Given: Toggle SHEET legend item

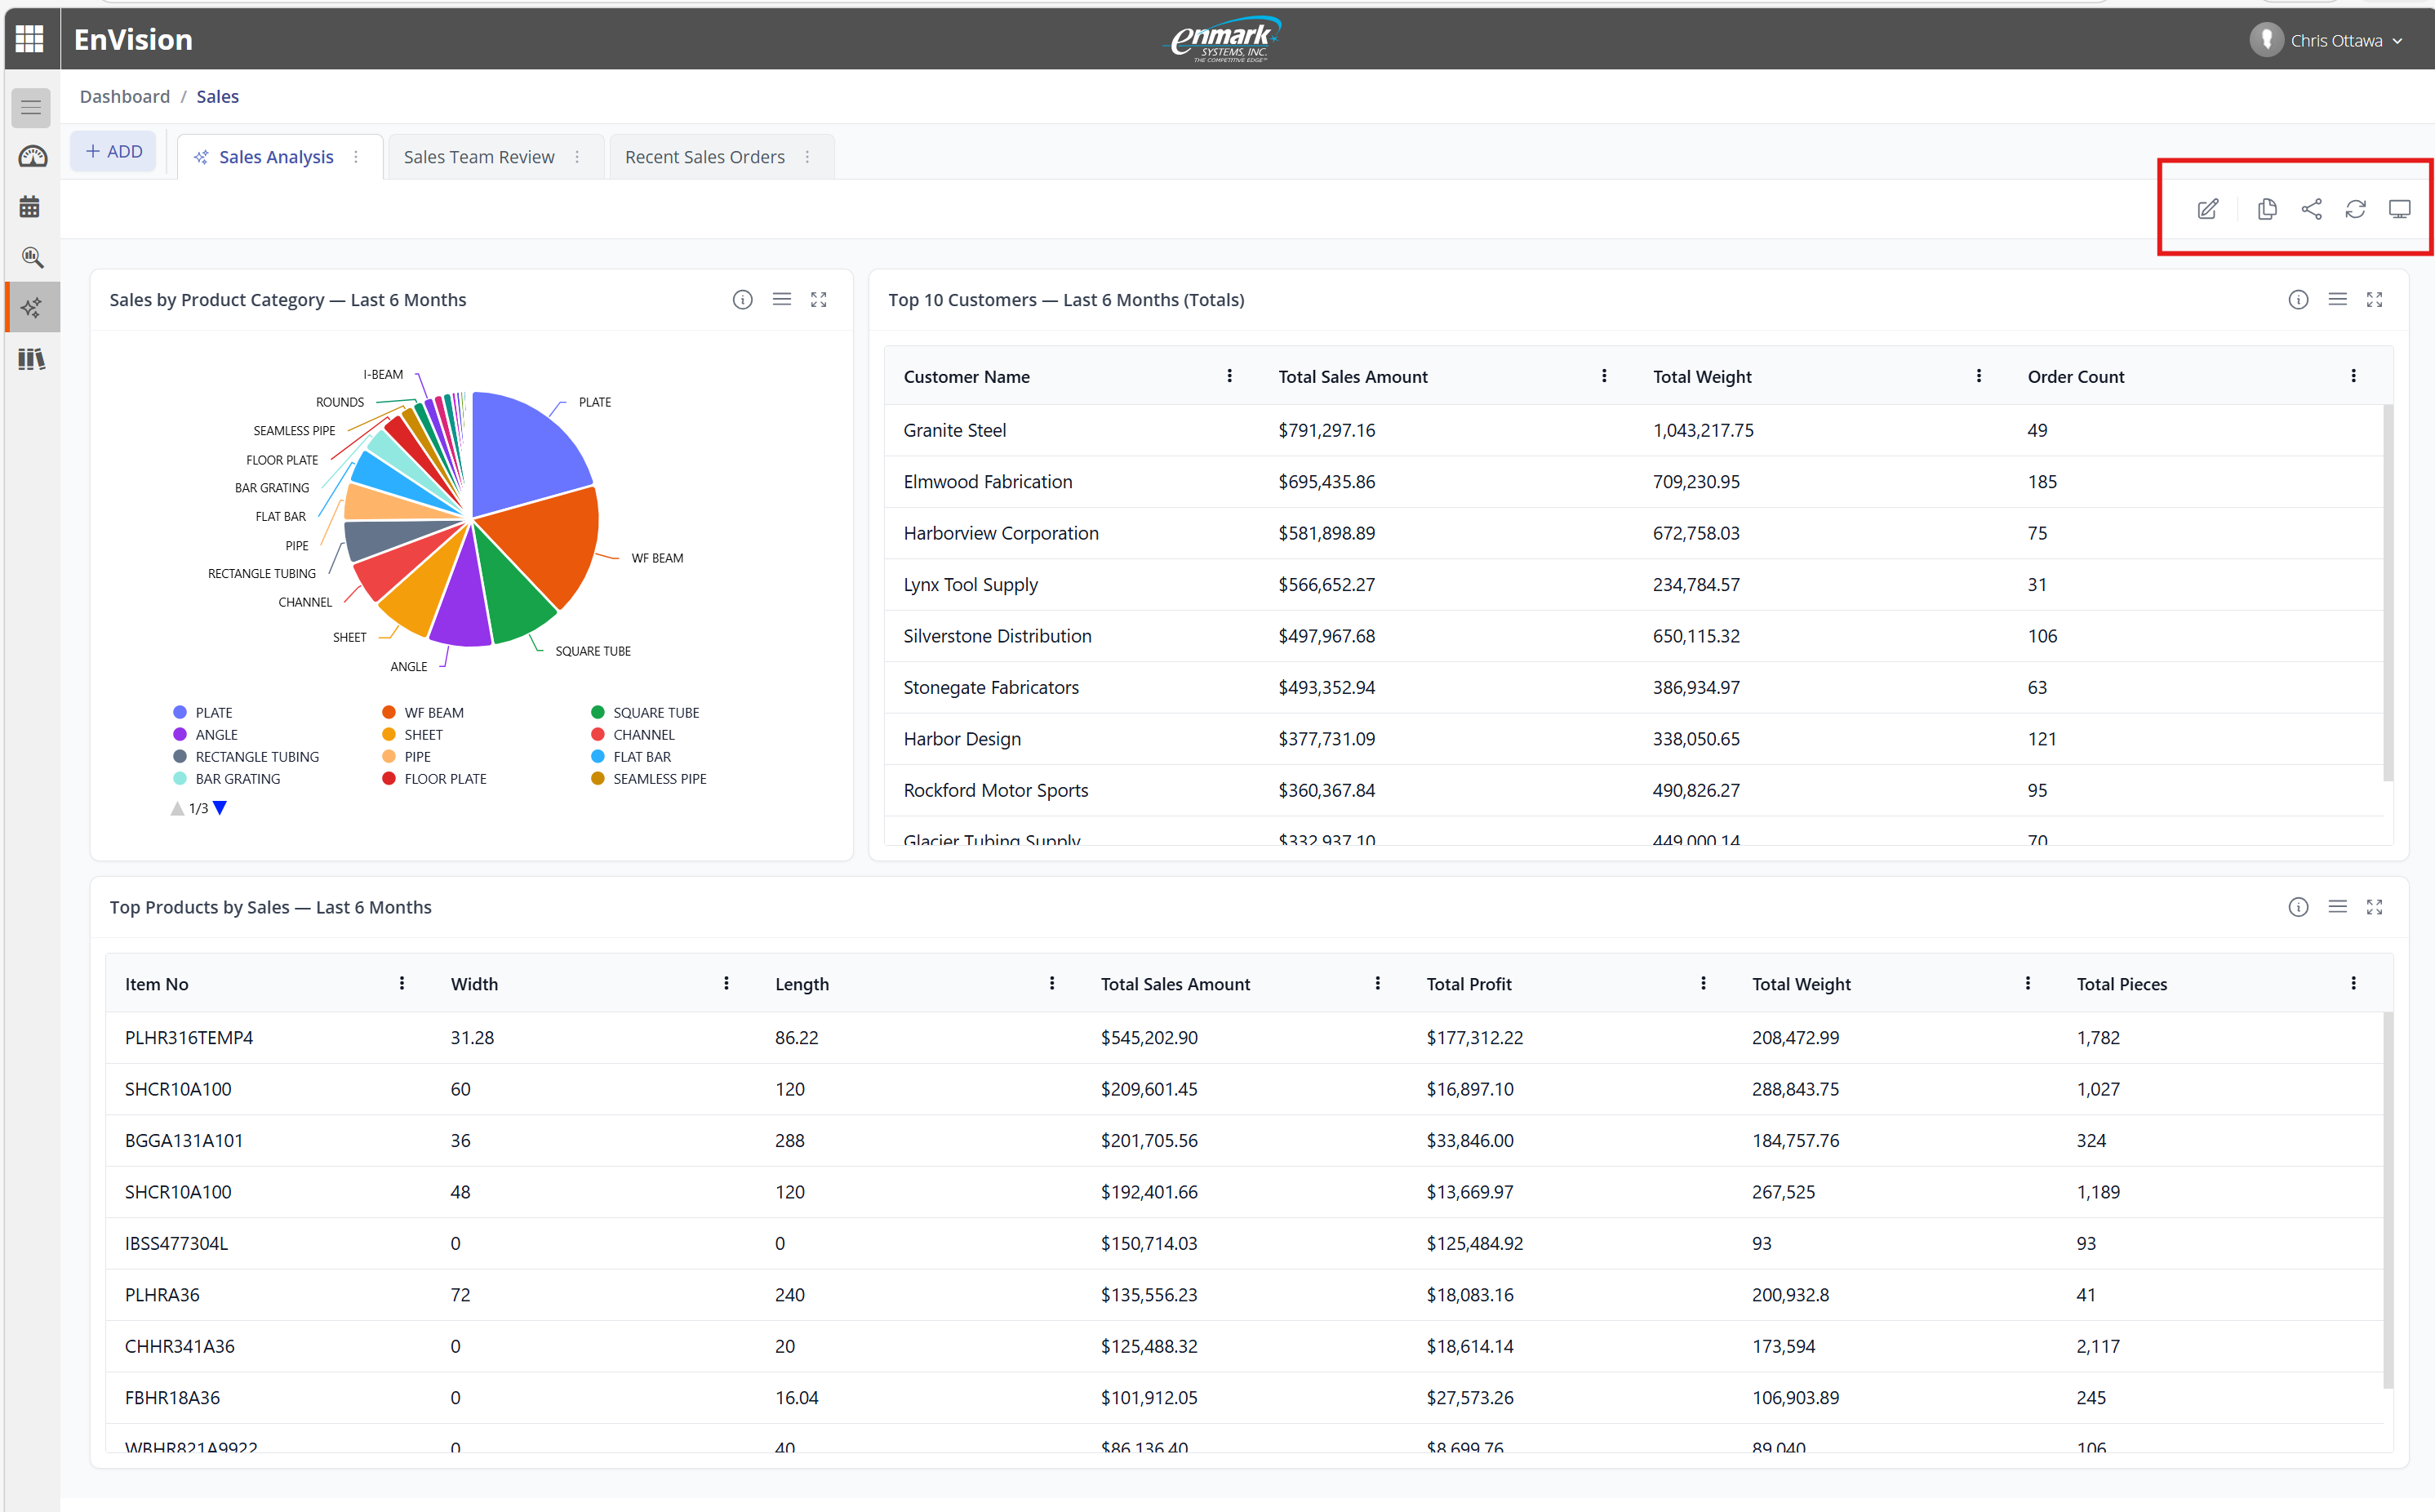Looking at the screenshot, I should pos(413,734).
